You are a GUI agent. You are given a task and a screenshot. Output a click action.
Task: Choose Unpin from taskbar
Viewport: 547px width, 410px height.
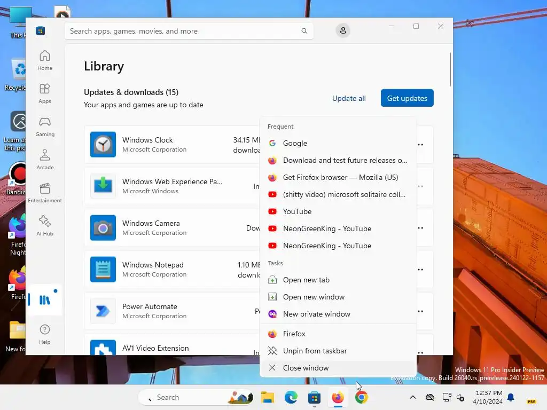(x=338, y=351)
